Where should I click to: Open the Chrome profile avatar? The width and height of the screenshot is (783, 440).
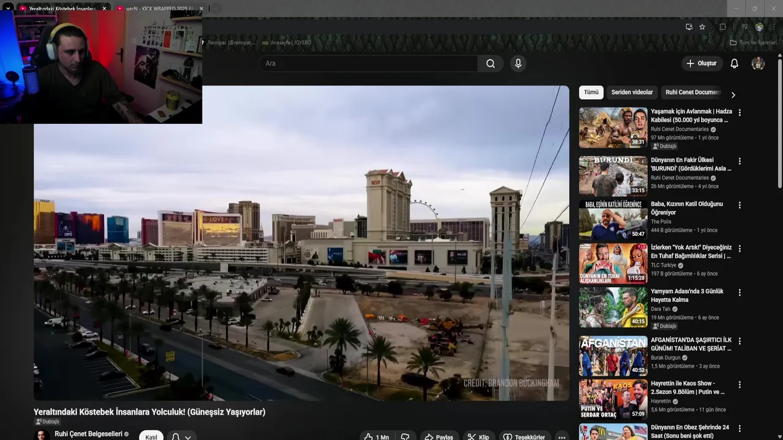(759, 27)
